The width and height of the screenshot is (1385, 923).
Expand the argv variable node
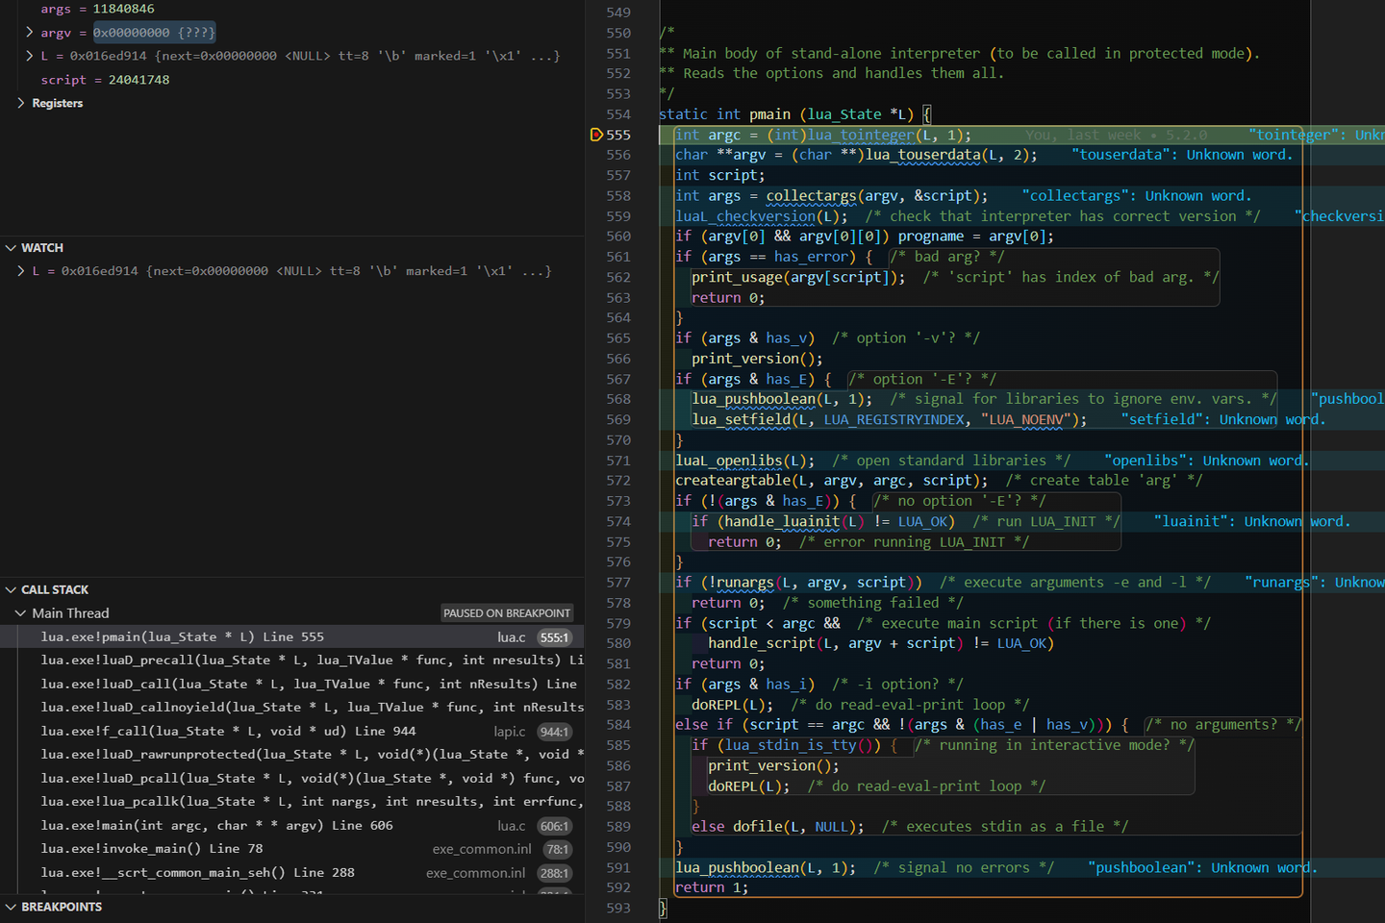point(30,33)
